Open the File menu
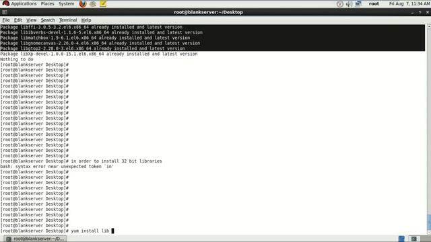The width and height of the screenshot is (431, 242). point(6,20)
